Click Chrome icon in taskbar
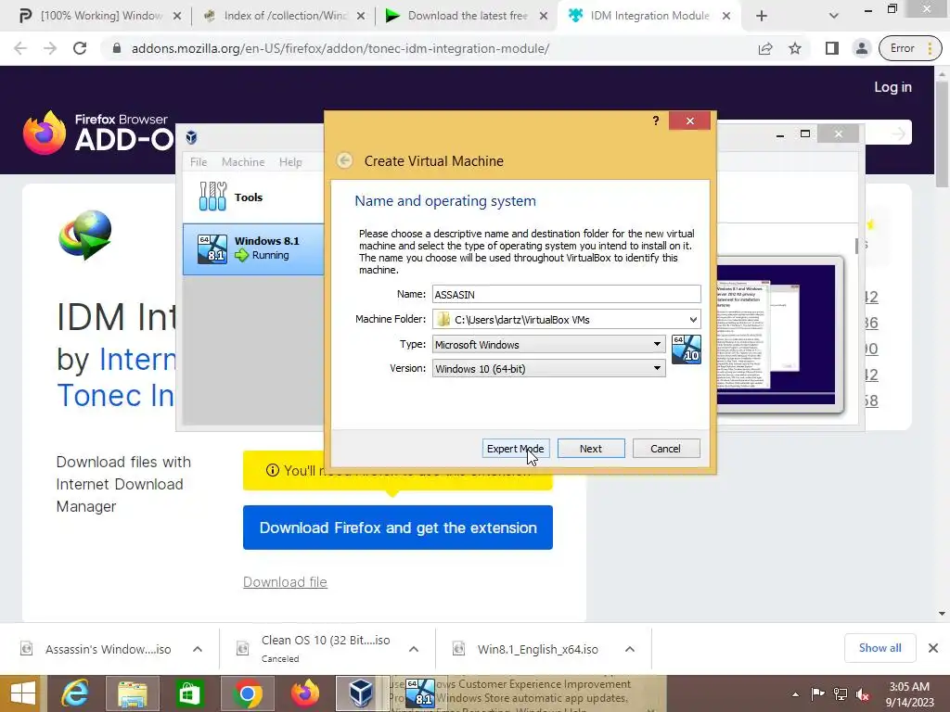 pyautogui.click(x=247, y=693)
